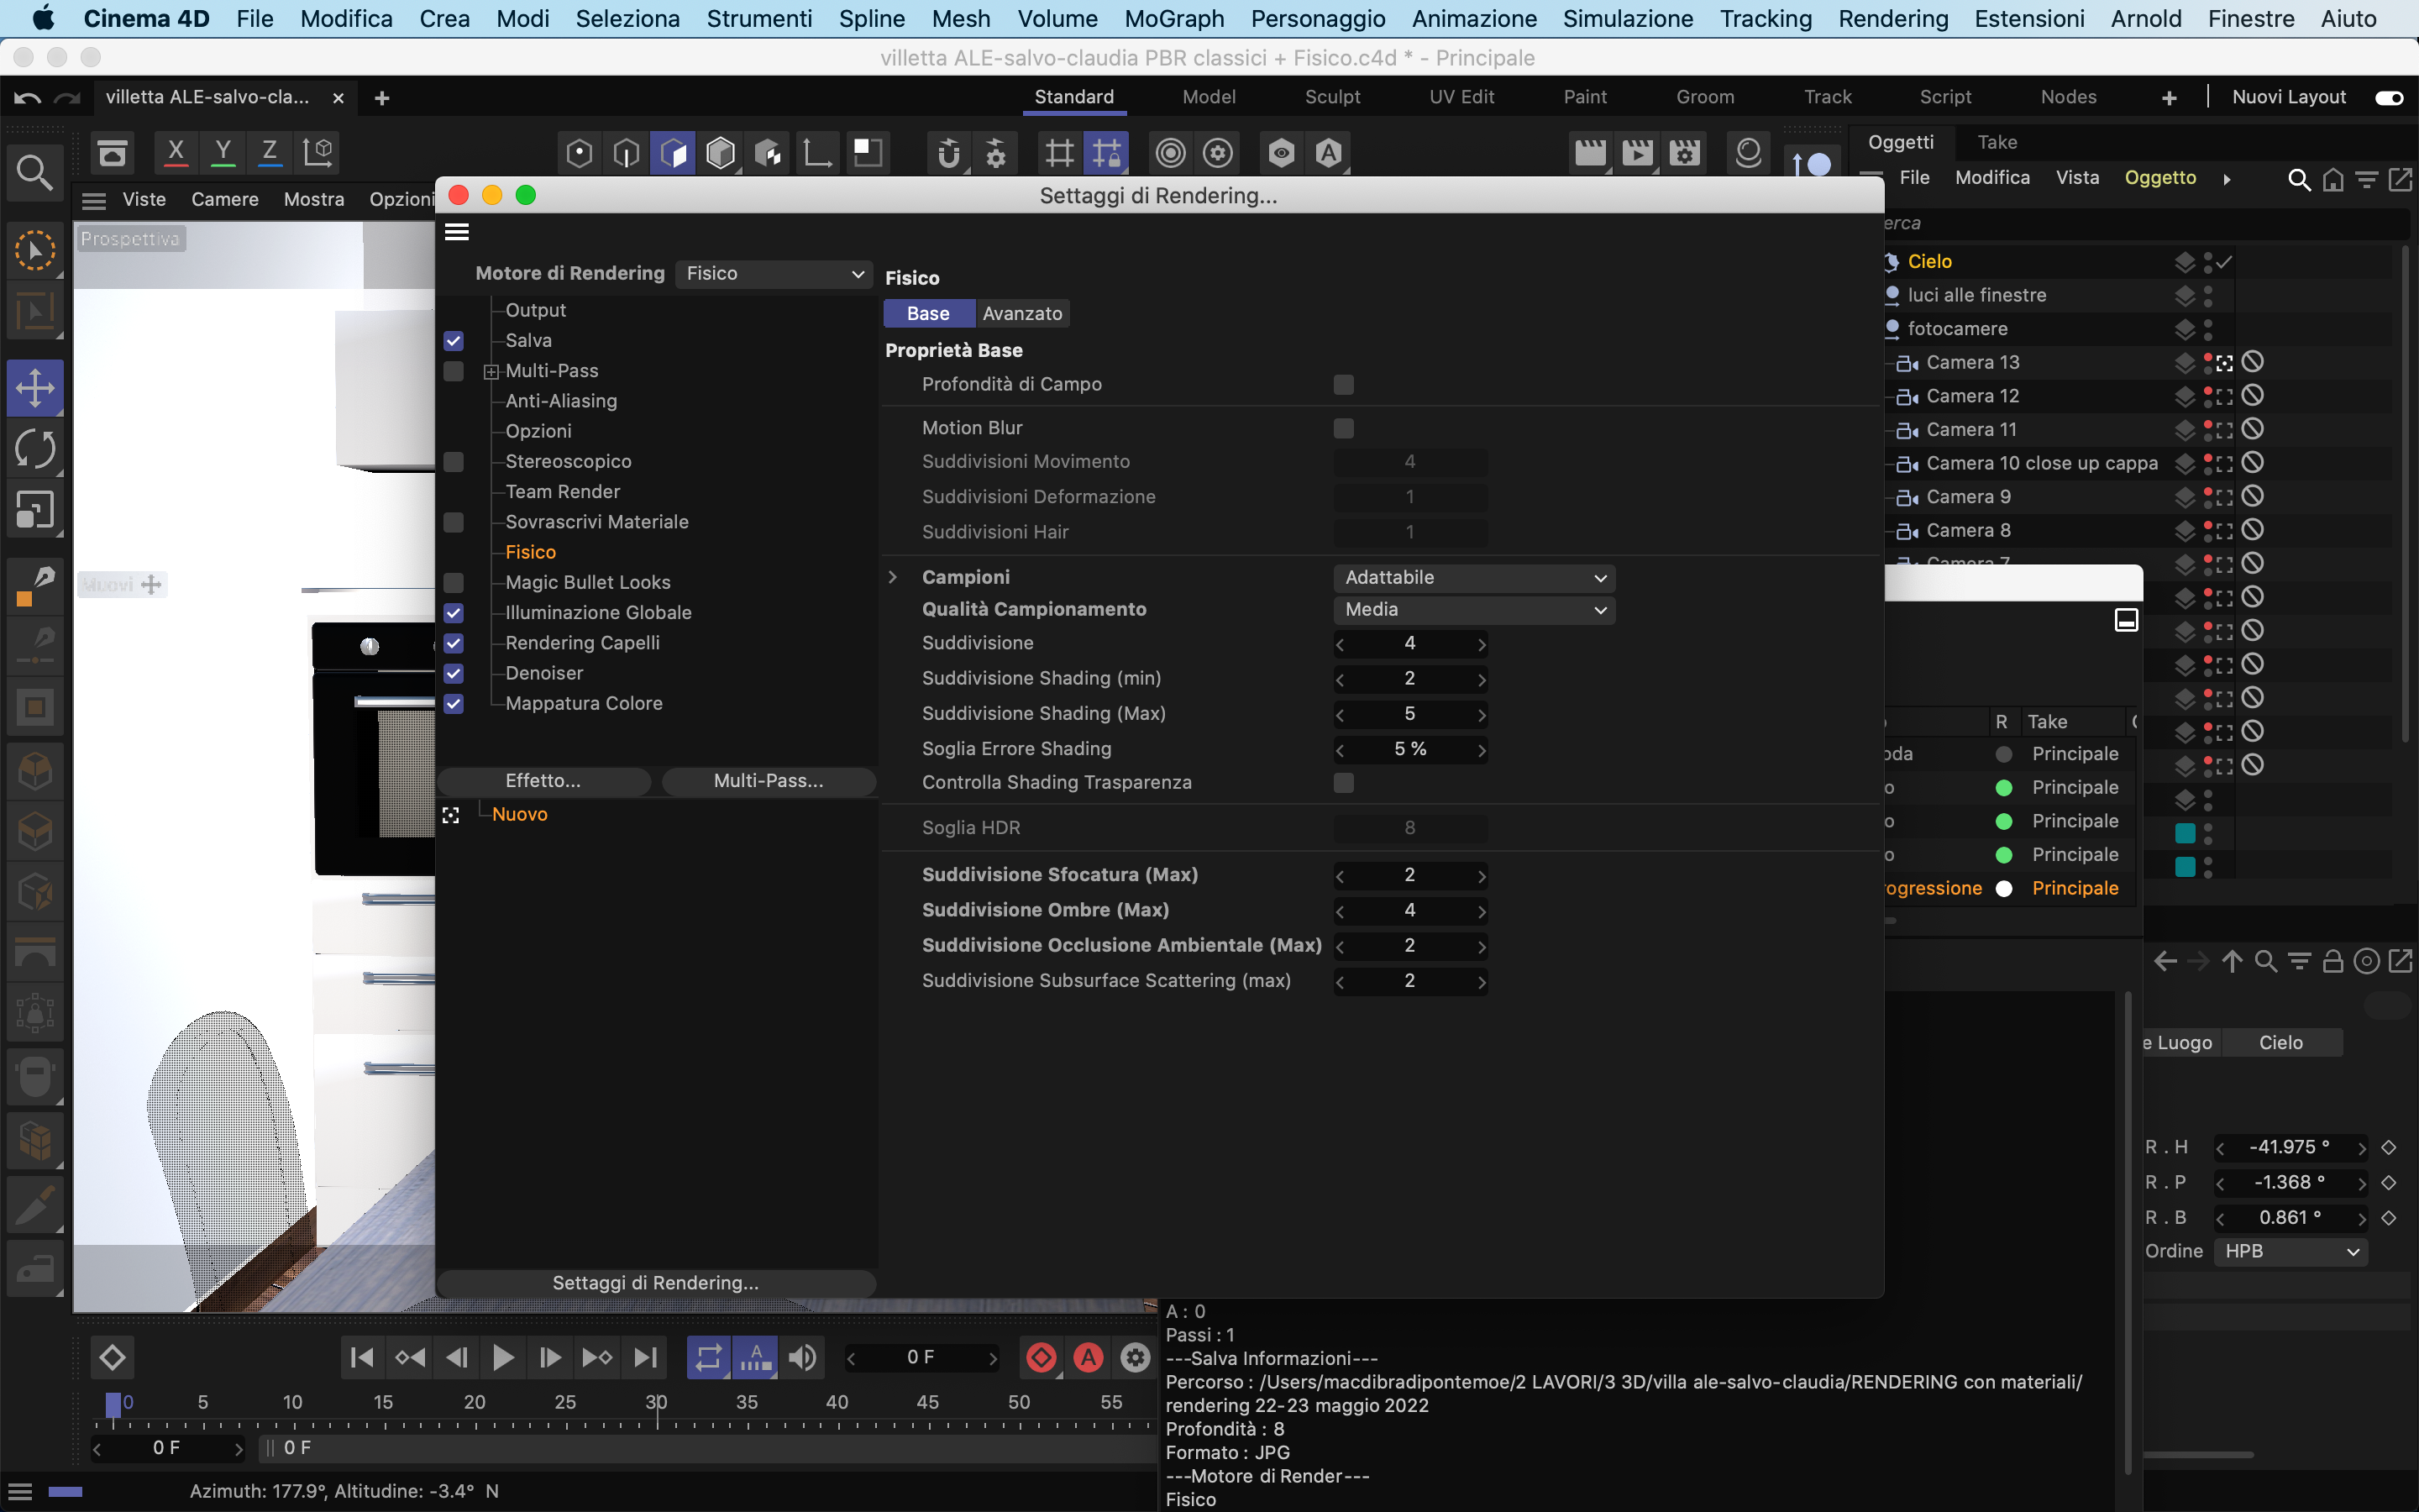The image size is (2419, 1512).
Task: Uncheck Illuminazione Globale in render settings
Action: coord(454,613)
